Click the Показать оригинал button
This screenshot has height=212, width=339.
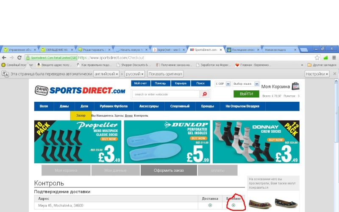coord(165,74)
